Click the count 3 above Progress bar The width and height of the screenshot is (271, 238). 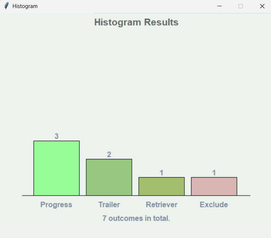57,136
